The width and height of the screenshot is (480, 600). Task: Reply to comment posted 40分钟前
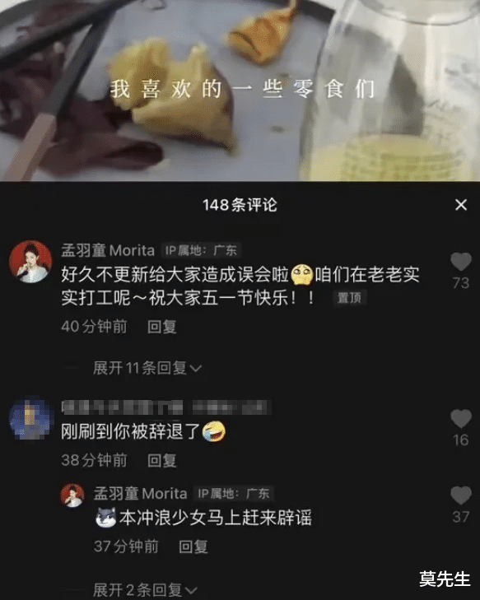click(x=162, y=327)
